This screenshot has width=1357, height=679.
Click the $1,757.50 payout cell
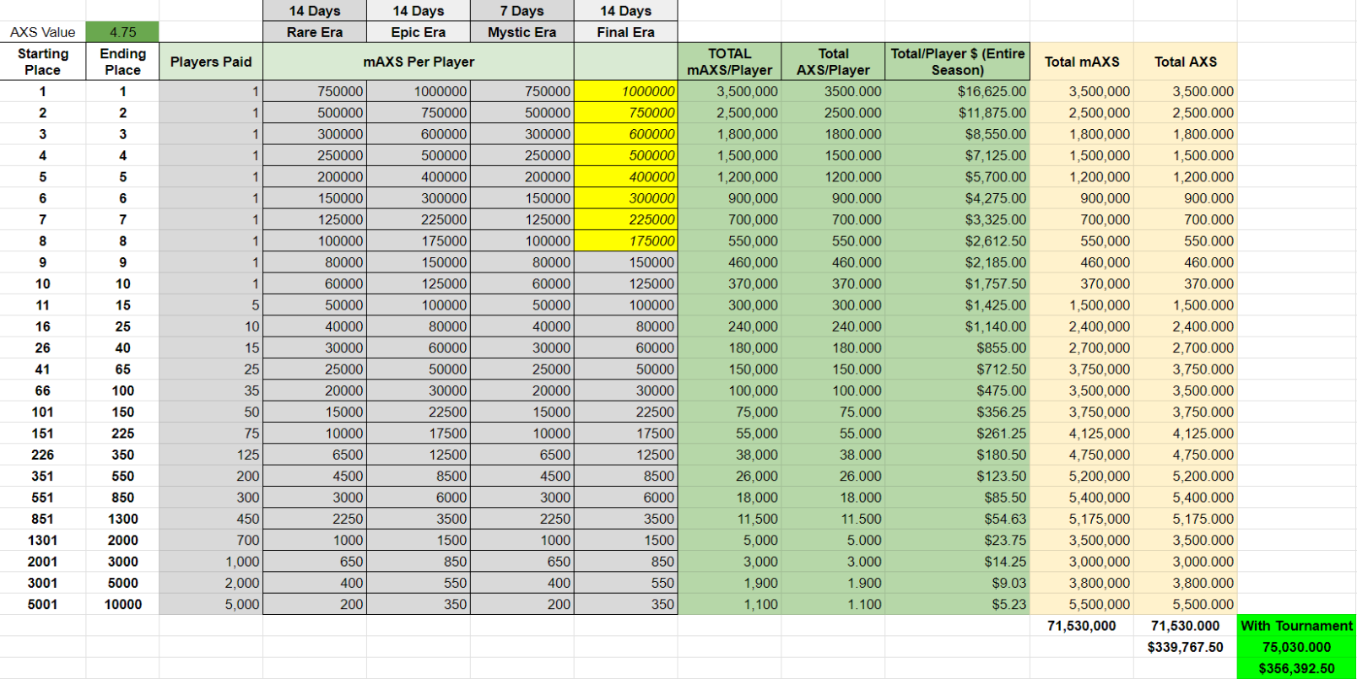click(958, 283)
